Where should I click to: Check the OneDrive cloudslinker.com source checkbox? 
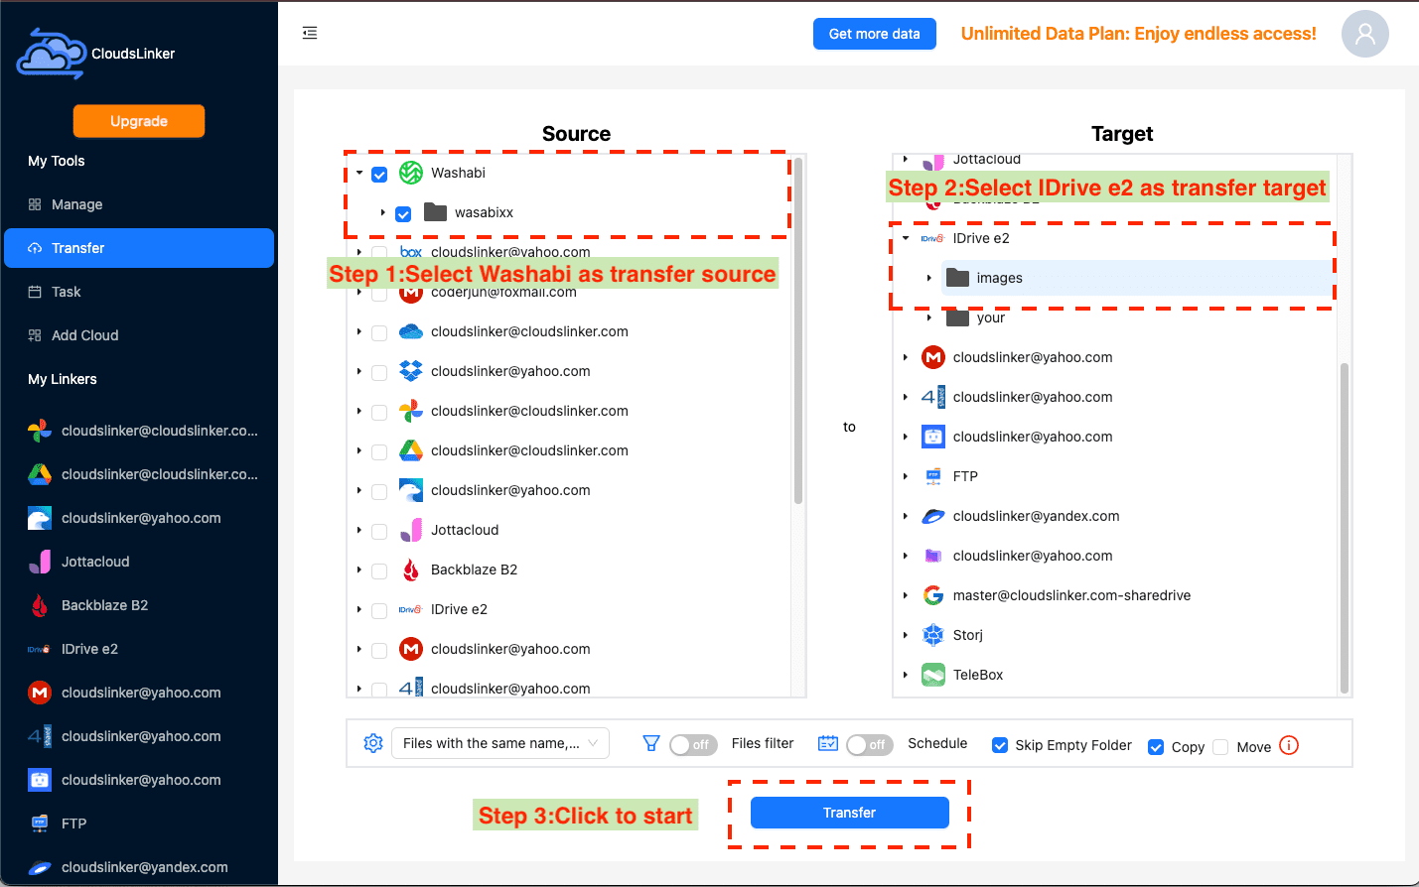click(x=379, y=333)
